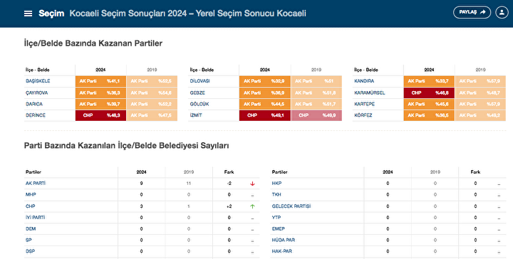Screen dimensions: 513x259
Task: Click the 2019 column header in Kandıra table
Action: pos(480,70)
